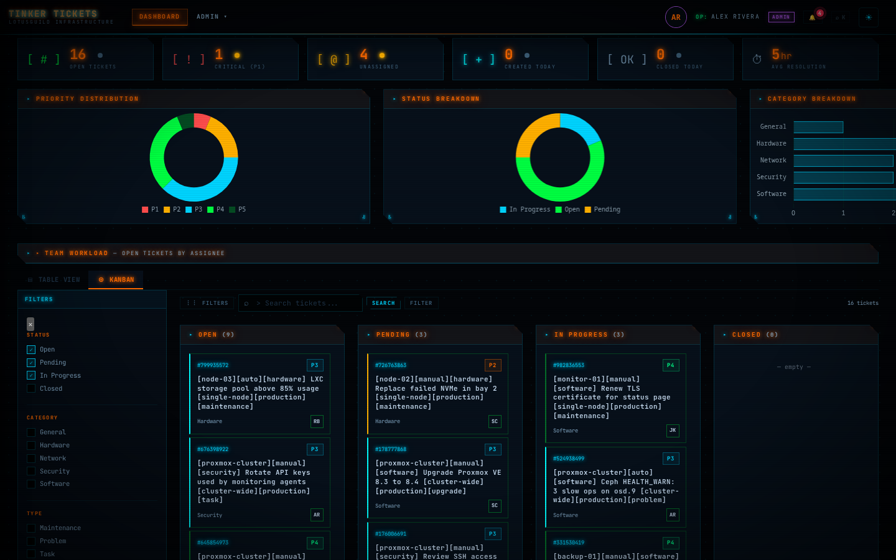The width and height of the screenshot is (896, 560).
Task: Open ticket #799935572
Action: (x=259, y=393)
